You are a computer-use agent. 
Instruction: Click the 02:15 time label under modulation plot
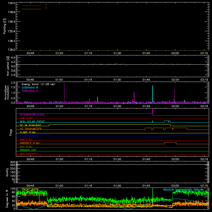204,106
